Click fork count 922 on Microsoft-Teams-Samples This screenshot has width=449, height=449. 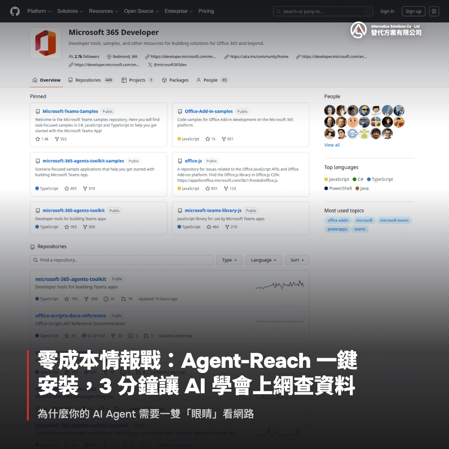coord(61,139)
